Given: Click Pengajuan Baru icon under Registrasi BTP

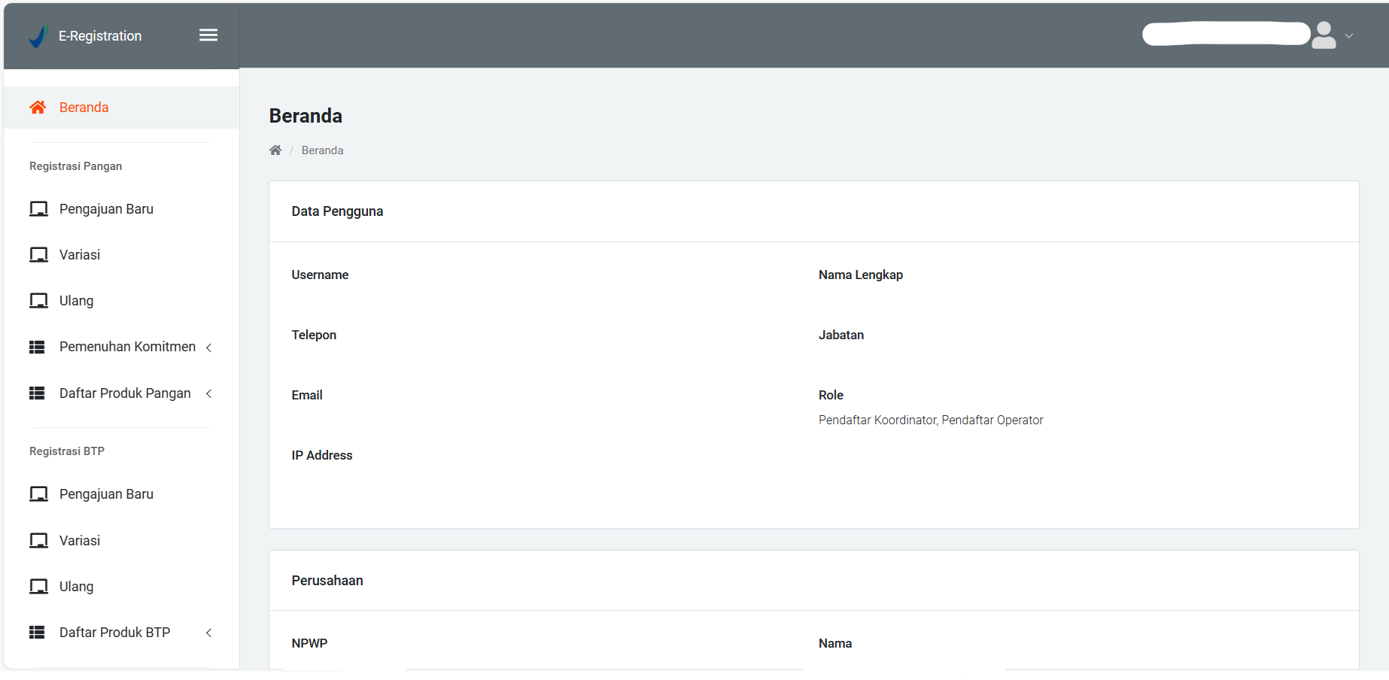Looking at the screenshot, I should pos(38,494).
